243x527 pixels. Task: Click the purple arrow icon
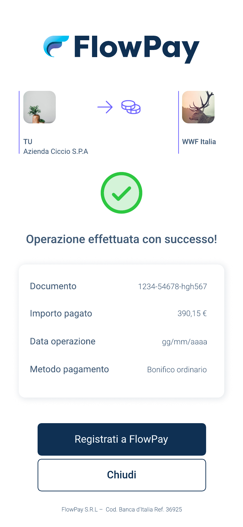[x=105, y=107]
